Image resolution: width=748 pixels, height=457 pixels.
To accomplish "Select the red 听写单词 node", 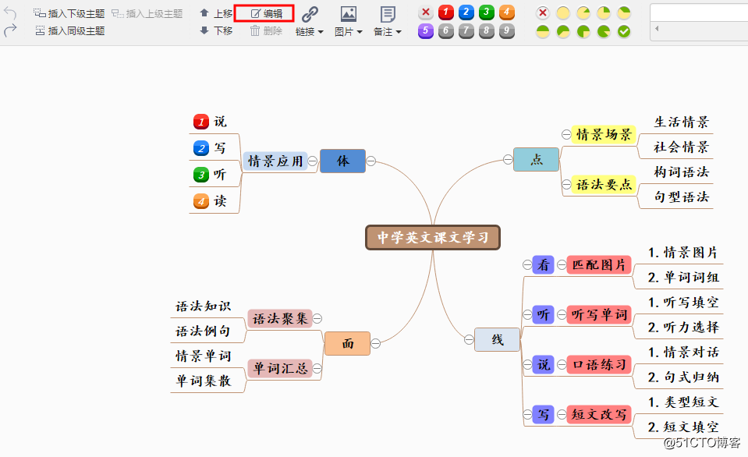I will pos(599,315).
